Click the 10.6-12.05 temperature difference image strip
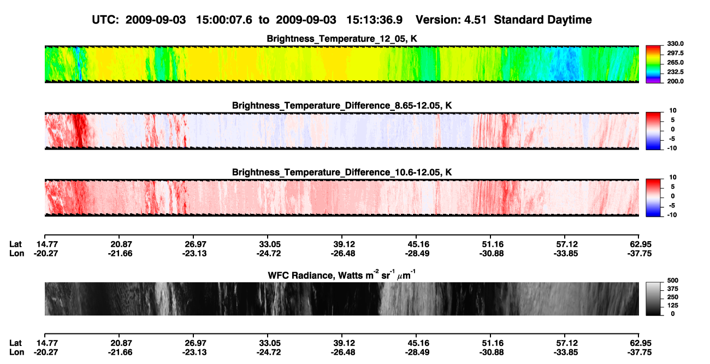 coord(341,198)
